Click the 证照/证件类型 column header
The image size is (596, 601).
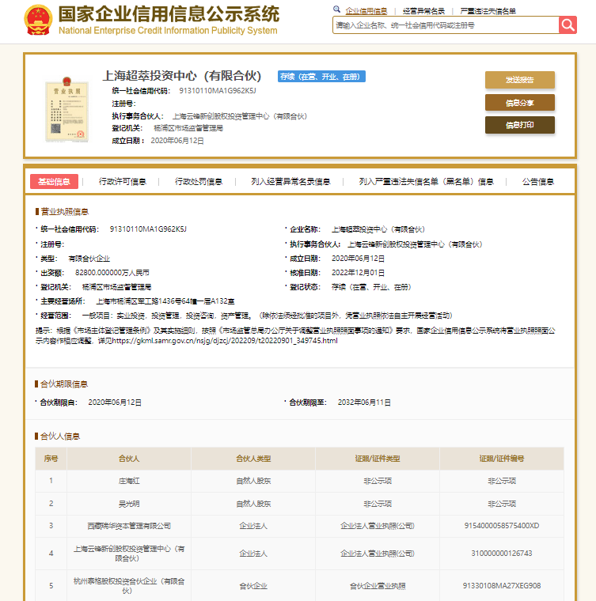coord(378,459)
